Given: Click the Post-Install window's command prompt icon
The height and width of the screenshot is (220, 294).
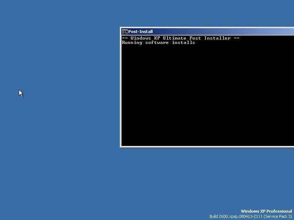Looking at the screenshot, I should [x=125, y=32].
